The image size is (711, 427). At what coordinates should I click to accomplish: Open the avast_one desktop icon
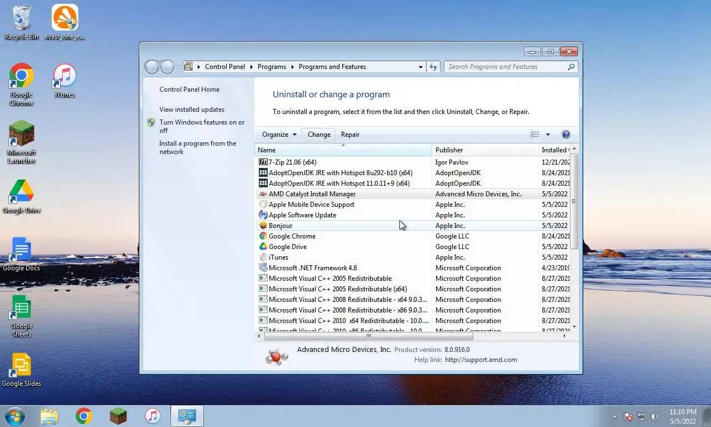tap(64, 22)
